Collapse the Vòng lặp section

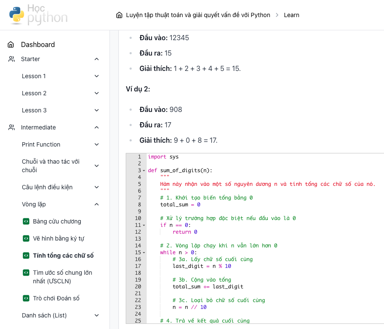tap(97, 204)
